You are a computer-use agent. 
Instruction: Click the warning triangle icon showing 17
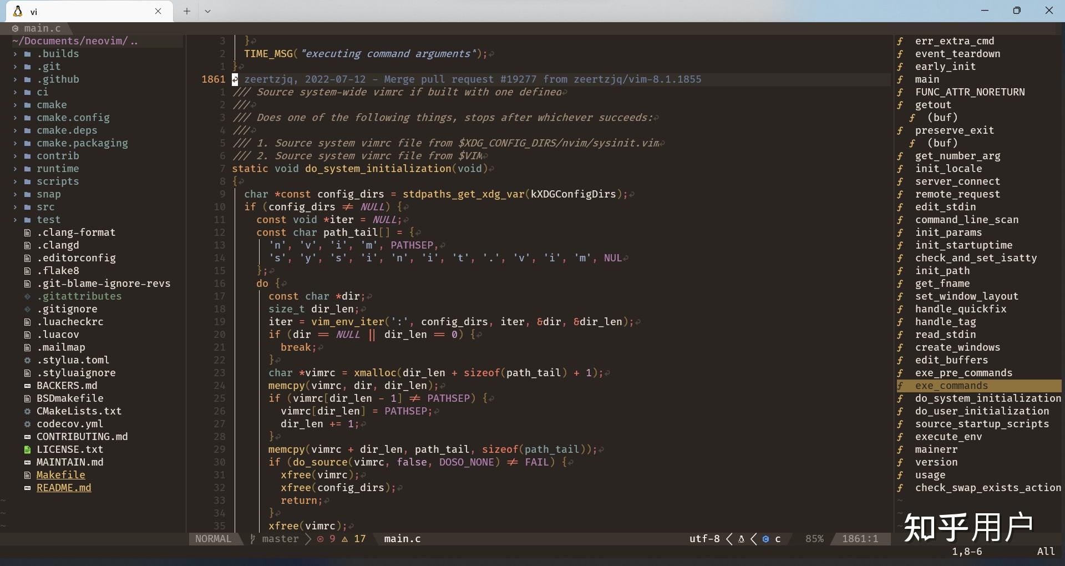[x=344, y=539]
